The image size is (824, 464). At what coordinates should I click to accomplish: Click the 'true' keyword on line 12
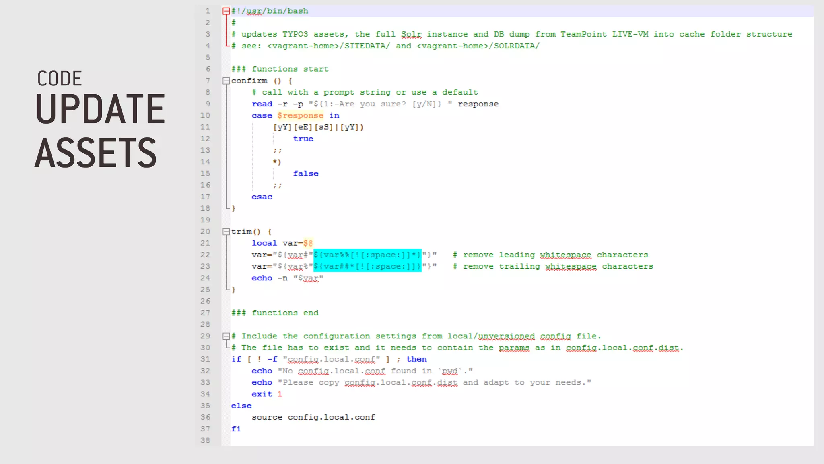coord(303,139)
